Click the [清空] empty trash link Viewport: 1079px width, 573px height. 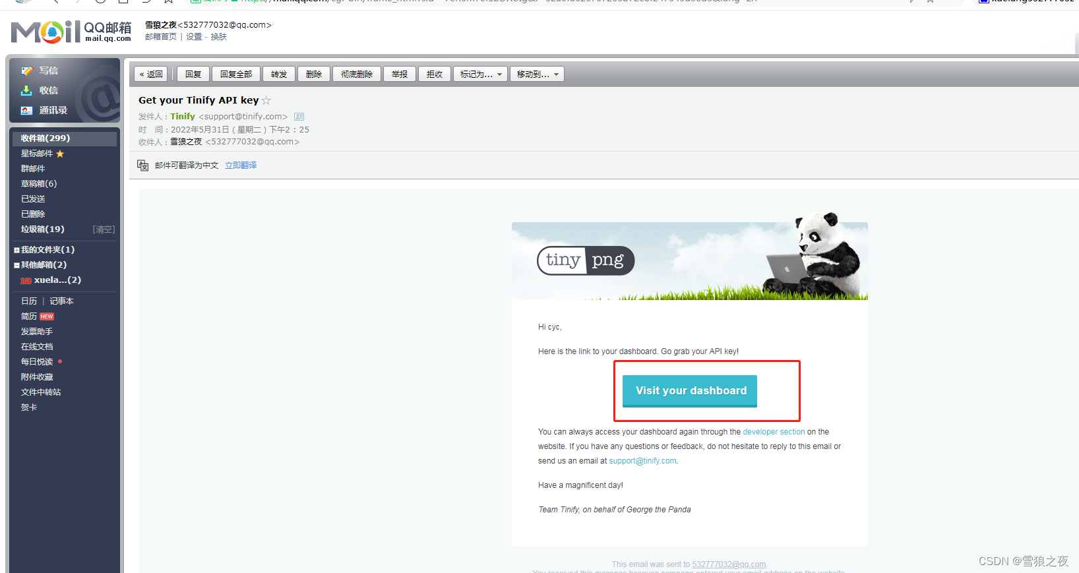(104, 229)
